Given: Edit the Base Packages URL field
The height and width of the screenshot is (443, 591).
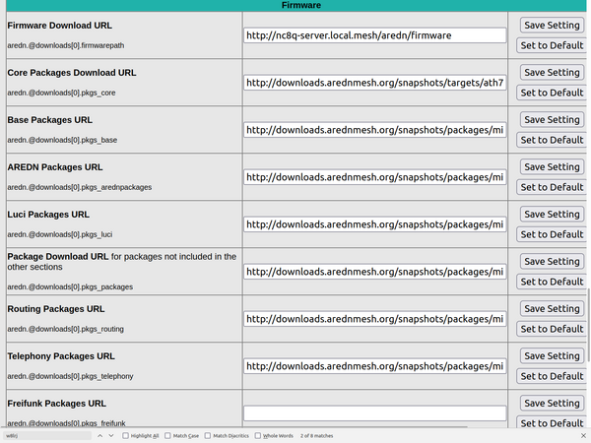Looking at the screenshot, I should 375,130.
